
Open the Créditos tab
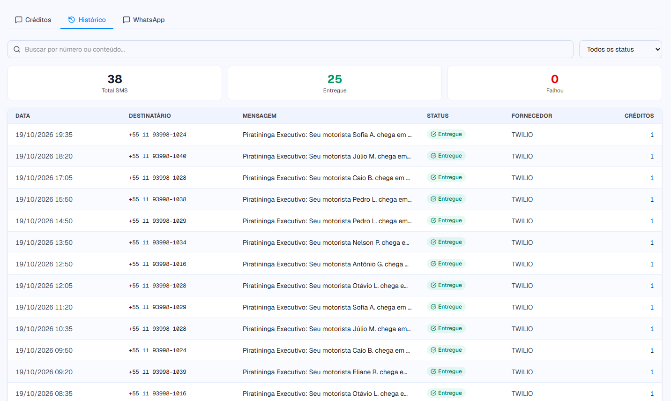[33, 20]
